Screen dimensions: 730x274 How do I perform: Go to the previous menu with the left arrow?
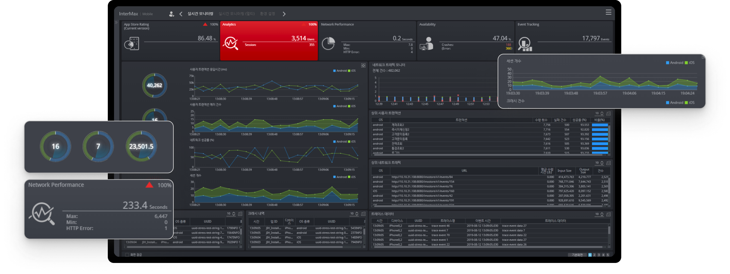pos(181,14)
